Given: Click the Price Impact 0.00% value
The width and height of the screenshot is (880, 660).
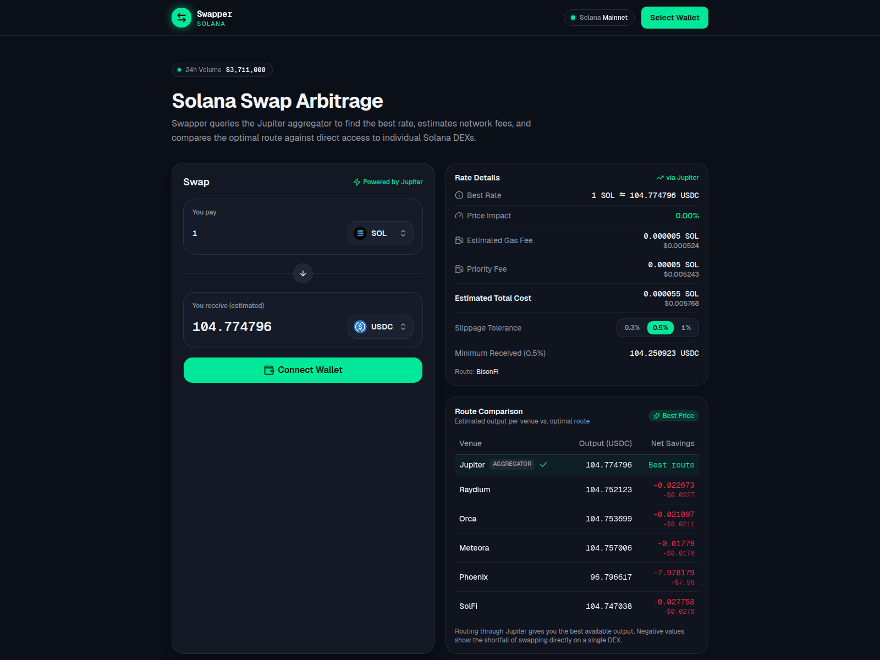Looking at the screenshot, I should click(687, 216).
